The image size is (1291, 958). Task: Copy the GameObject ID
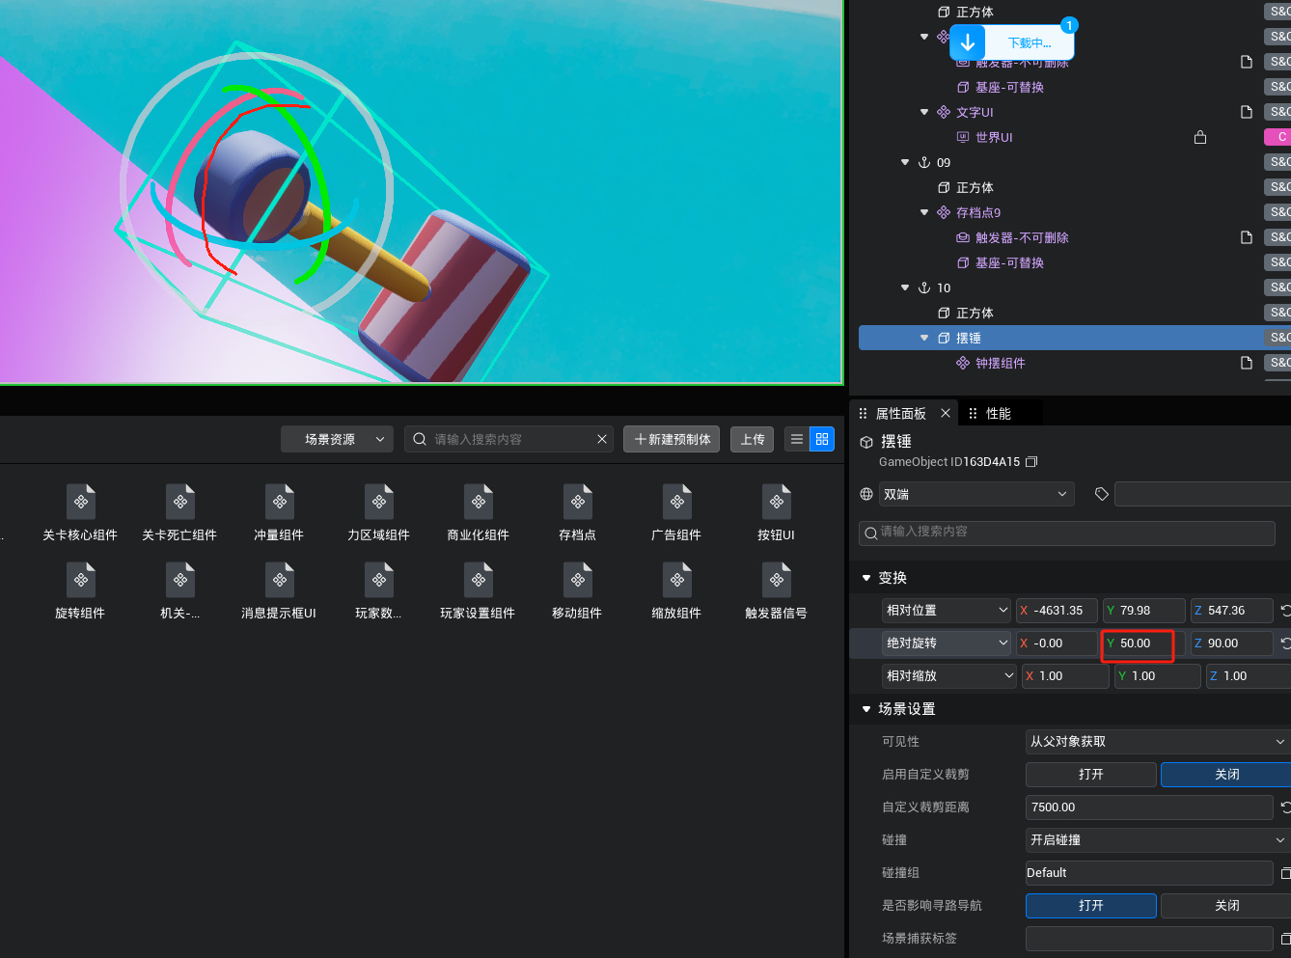click(1031, 462)
